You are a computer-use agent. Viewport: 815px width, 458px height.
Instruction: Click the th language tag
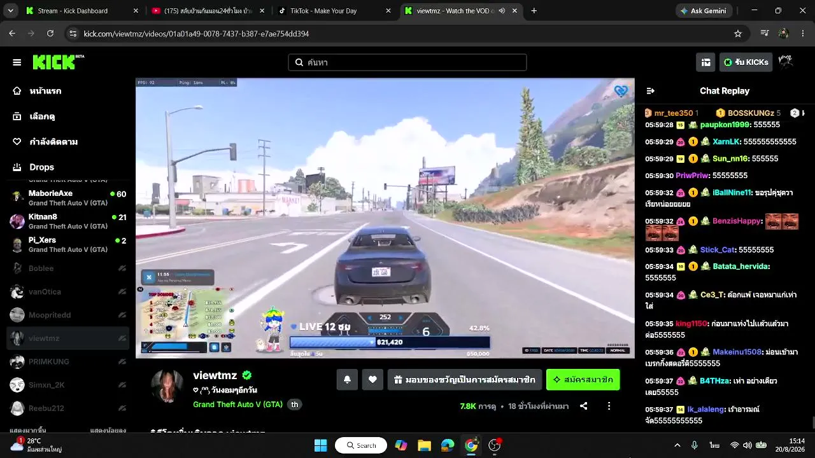(294, 405)
